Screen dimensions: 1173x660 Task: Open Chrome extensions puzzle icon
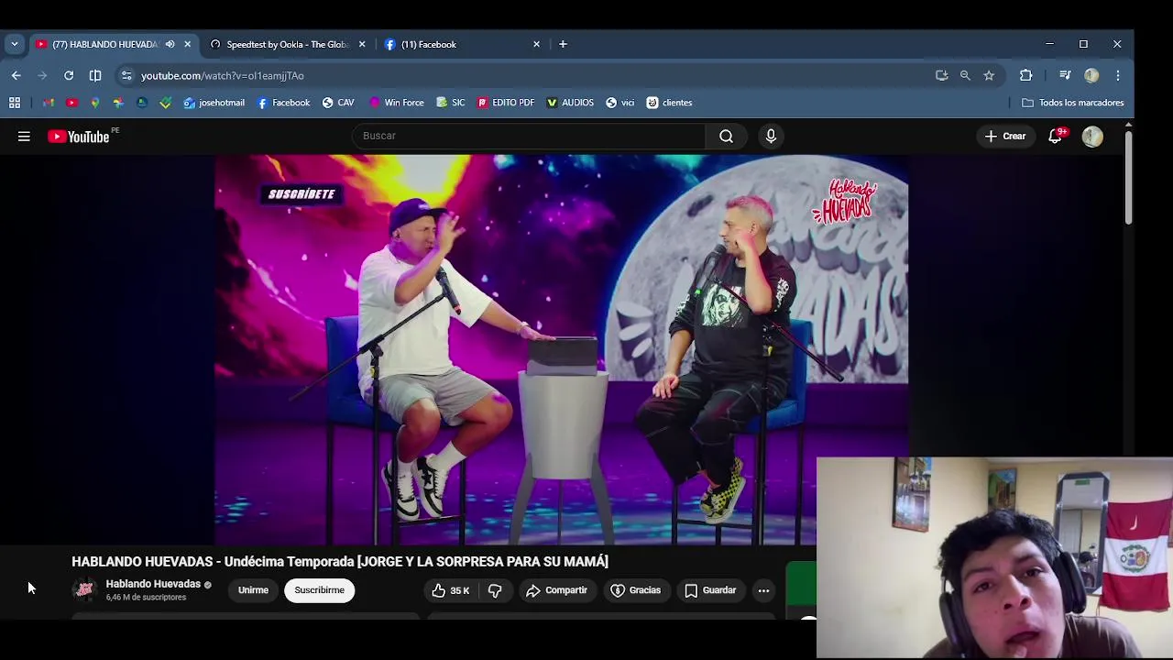click(x=1025, y=75)
